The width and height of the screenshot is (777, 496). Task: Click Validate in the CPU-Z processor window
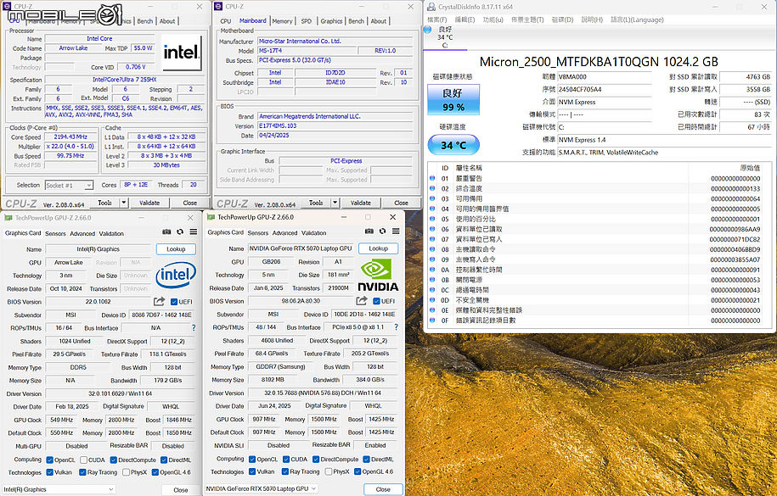pyautogui.click(x=149, y=203)
